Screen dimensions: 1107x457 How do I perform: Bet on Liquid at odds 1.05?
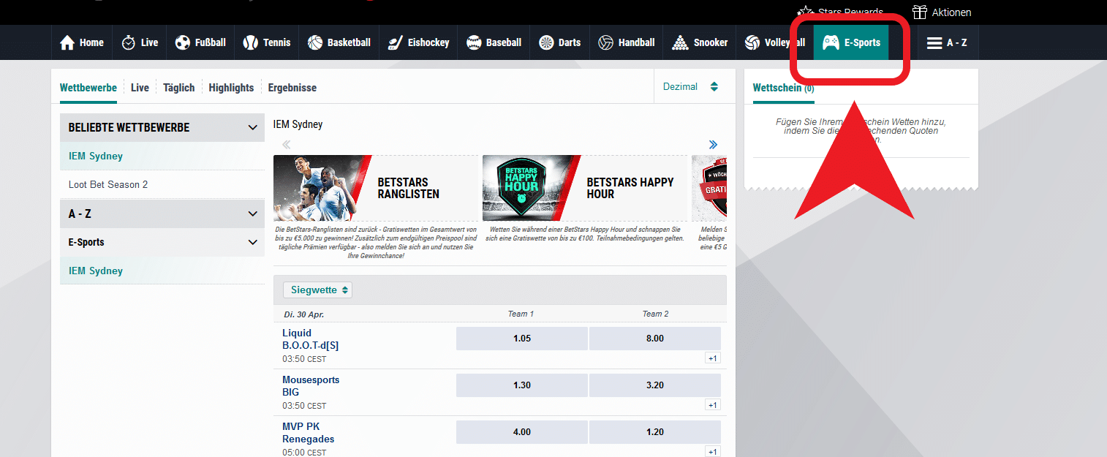coord(522,339)
